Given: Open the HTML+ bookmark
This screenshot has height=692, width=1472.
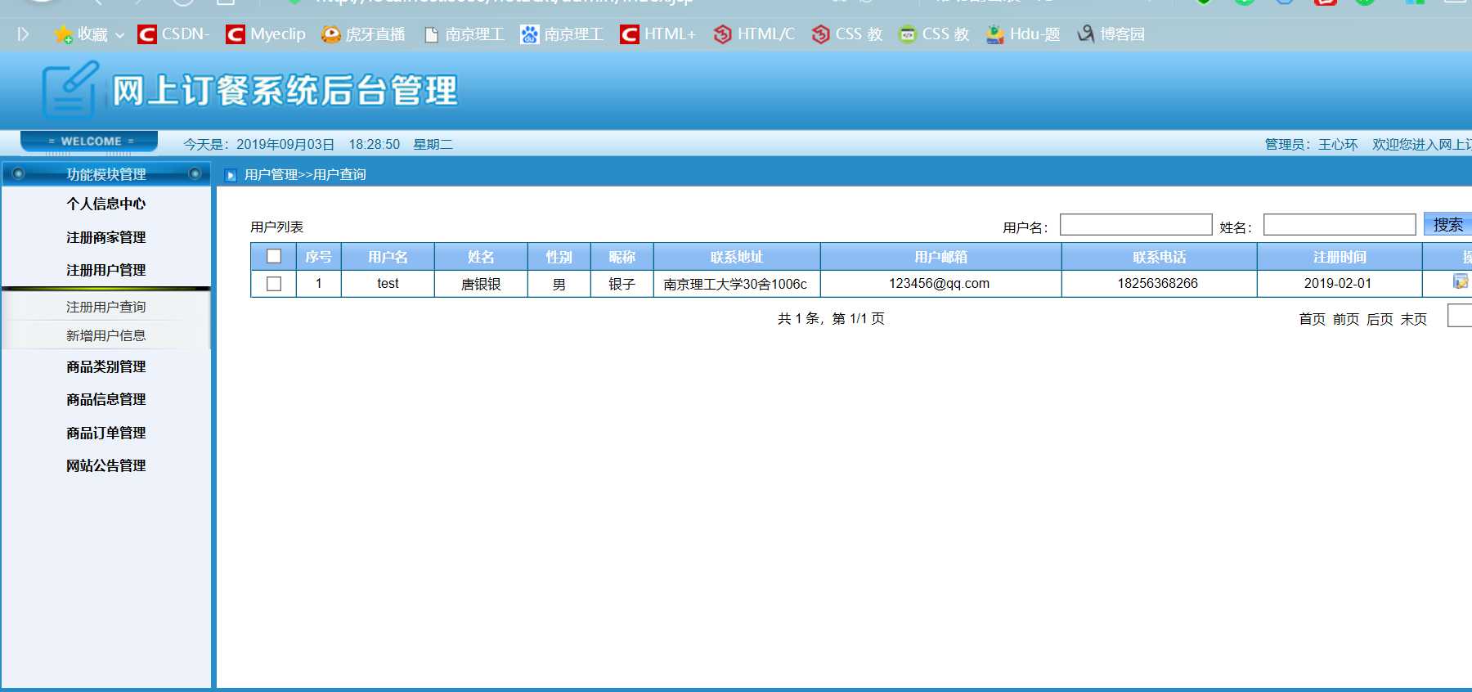Looking at the screenshot, I should 657,34.
